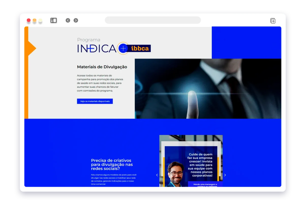
Task: Click the paragraph starting "Nós criamos alguns modelos"
Action: pos(114,179)
